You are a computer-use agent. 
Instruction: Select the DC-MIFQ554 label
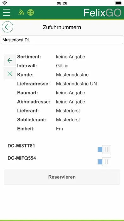point(22,158)
